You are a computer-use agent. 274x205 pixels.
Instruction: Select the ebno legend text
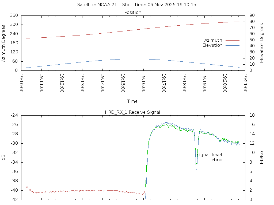click(x=217, y=160)
